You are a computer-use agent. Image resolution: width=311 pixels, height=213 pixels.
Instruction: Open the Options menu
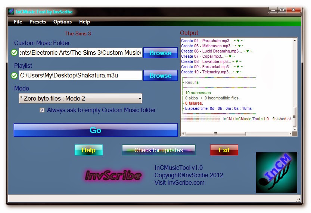[x=62, y=22]
